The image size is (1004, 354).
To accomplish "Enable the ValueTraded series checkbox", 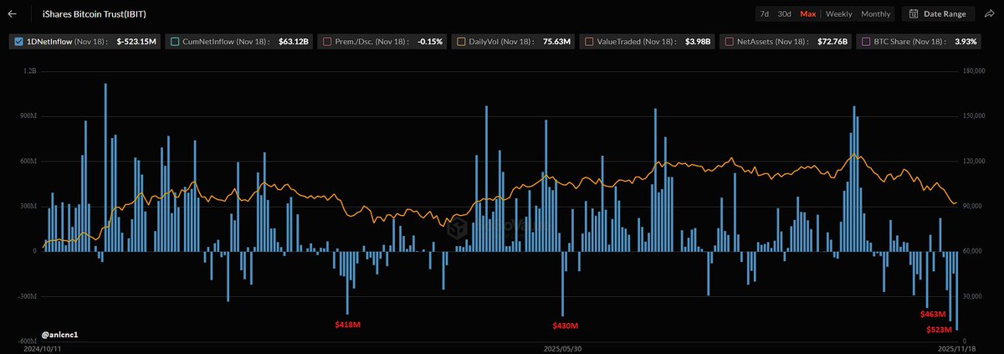I will coord(590,40).
